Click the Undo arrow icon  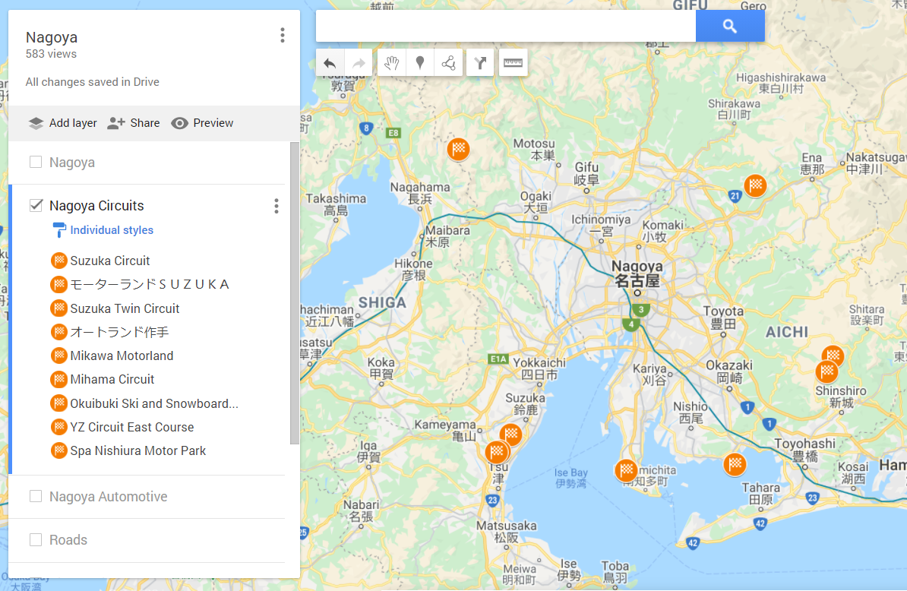(x=330, y=62)
